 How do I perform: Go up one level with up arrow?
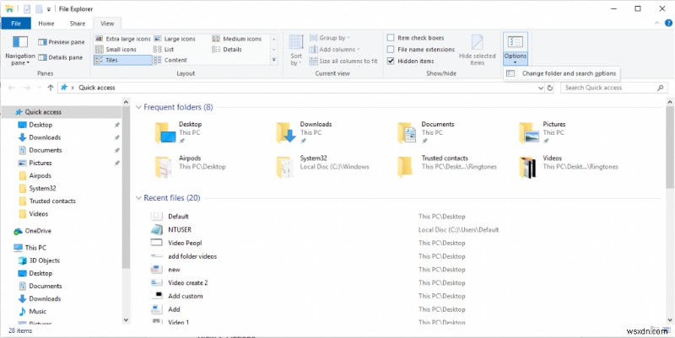[51, 88]
